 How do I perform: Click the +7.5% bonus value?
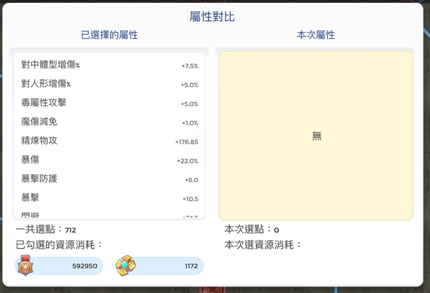point(190,66)
